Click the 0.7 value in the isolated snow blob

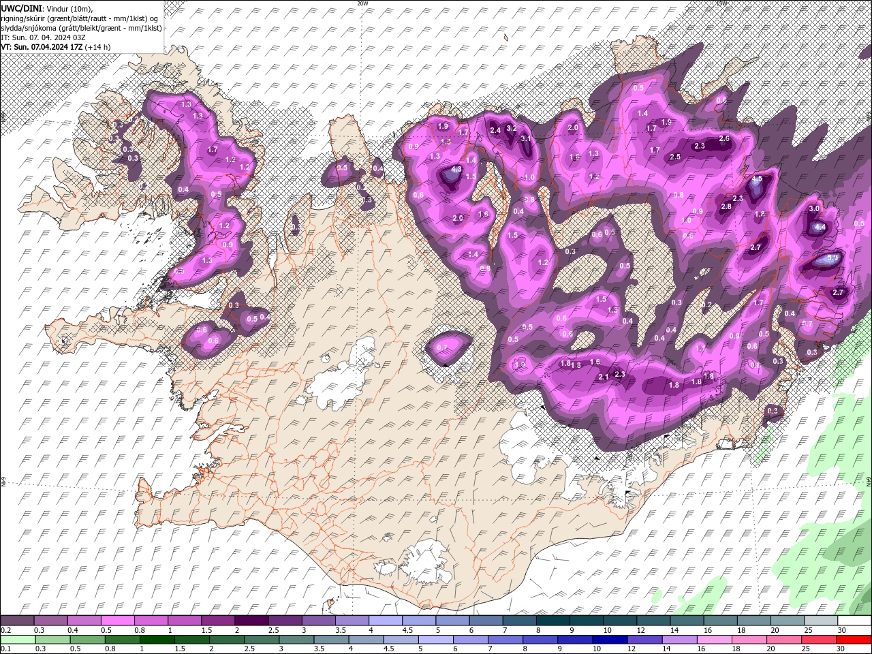[442, 347]
